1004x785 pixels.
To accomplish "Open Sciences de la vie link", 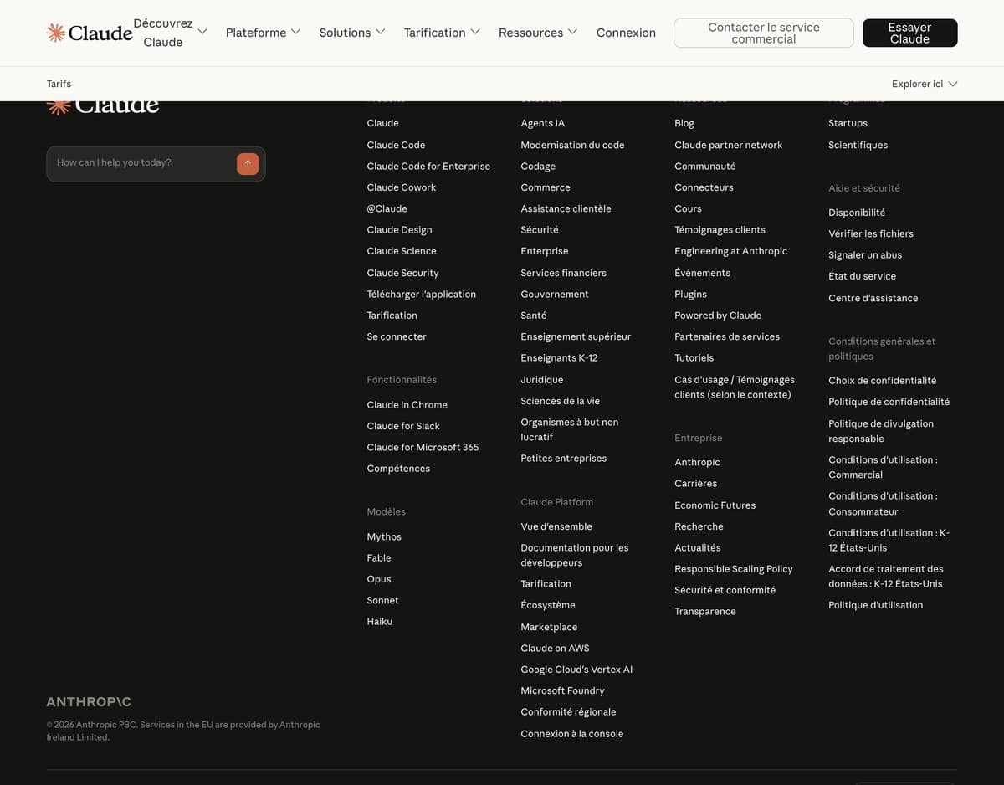I will pos(560,401).
